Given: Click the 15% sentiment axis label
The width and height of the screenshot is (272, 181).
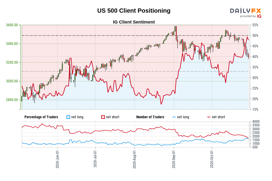Looking at the screenshot, I should [x=255, y=110].
